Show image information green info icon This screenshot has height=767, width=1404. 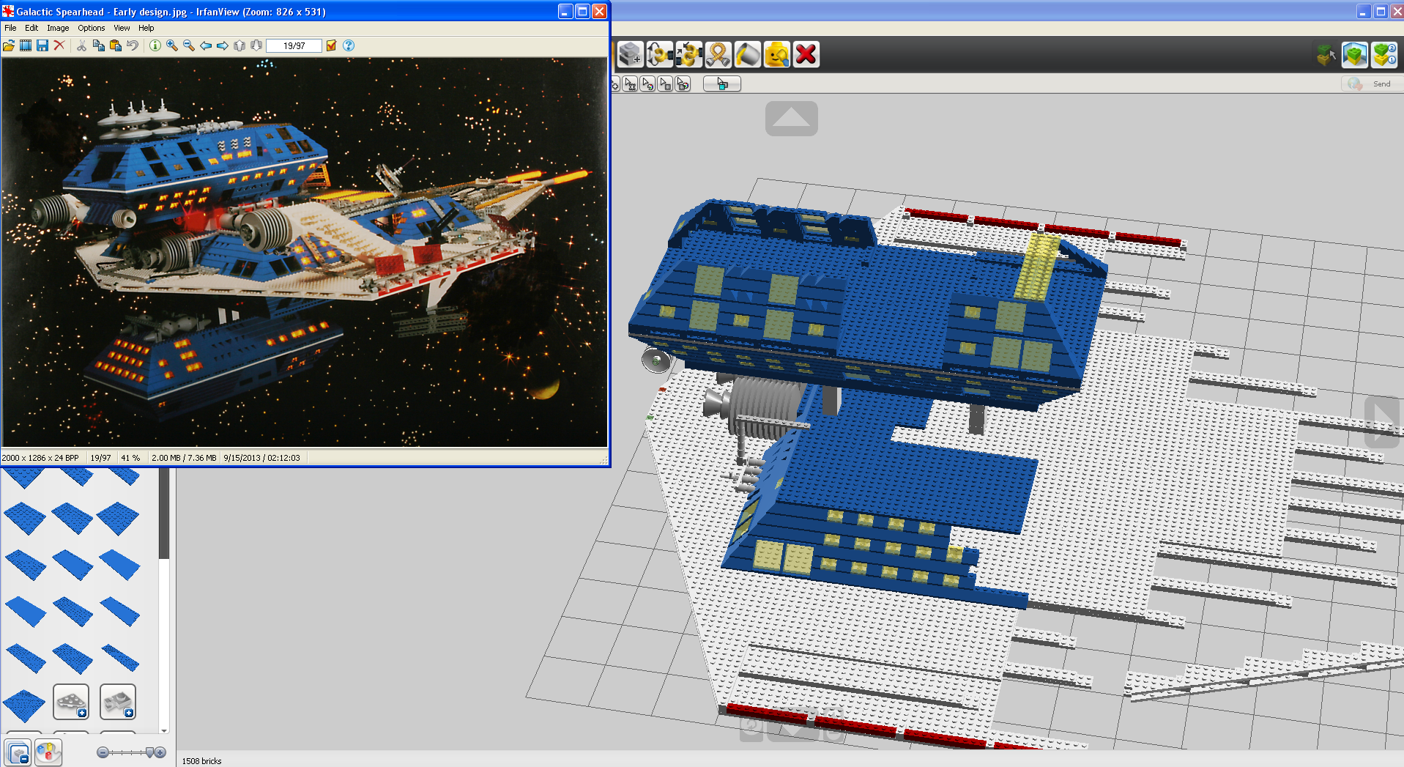tap(155, 45)
